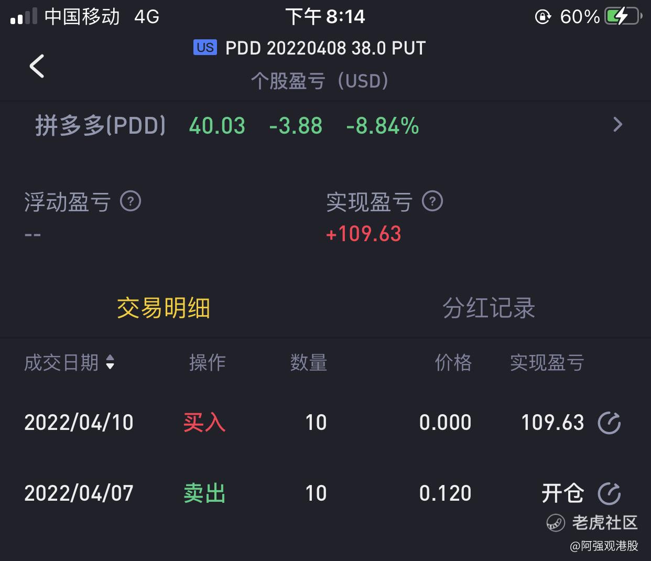The width and height of the screenshot is (651, 561).
Task: Open realized P&L help icon
Action: point(432,201)
